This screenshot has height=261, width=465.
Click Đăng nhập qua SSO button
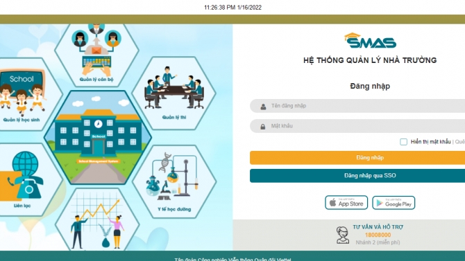pos(357,176)
